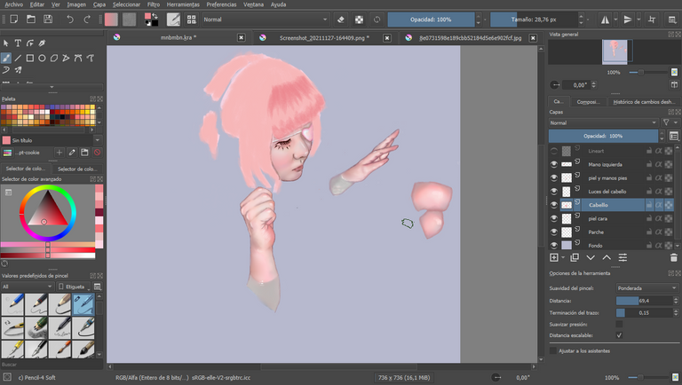Open toolbar blending mode dropdown
The width and height of the screenshot is (682, 385).
tap(266, 20)
